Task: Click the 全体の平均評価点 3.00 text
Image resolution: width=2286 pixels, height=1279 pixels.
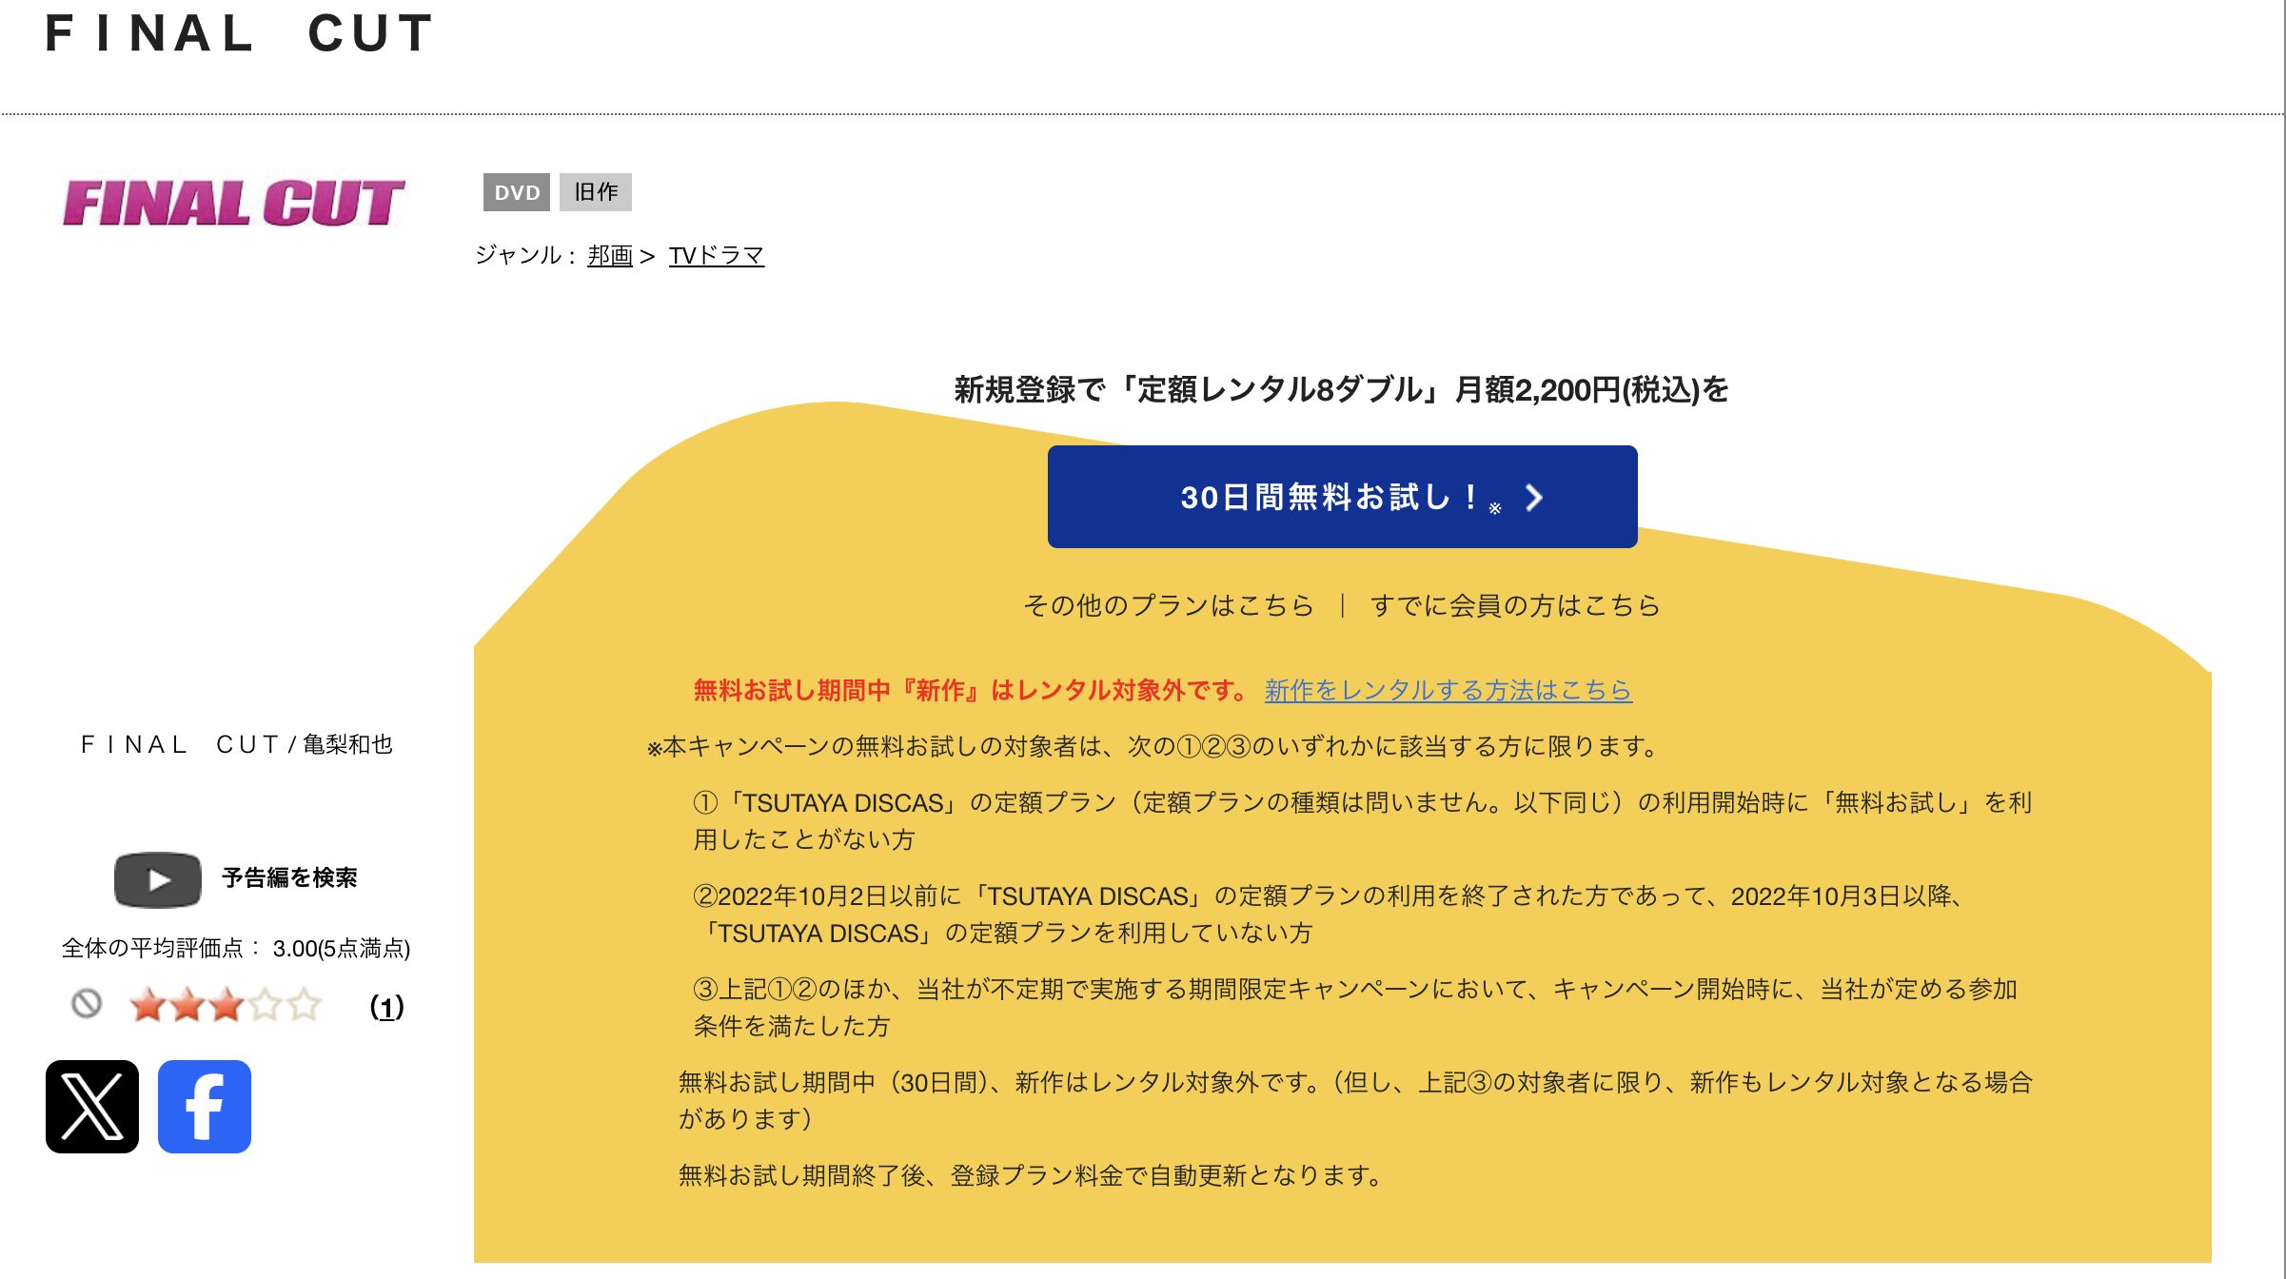Action: point(236,948)
